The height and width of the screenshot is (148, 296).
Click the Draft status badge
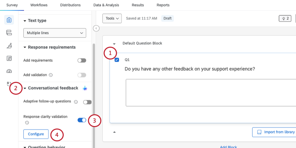click(168, 18)
